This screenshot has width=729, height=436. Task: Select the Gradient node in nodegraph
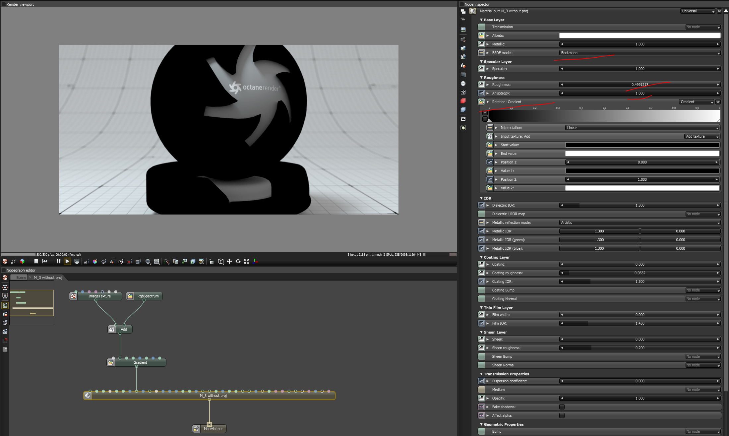(140, 362)
